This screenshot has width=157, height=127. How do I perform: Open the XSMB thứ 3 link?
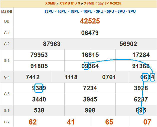(70, 3)
